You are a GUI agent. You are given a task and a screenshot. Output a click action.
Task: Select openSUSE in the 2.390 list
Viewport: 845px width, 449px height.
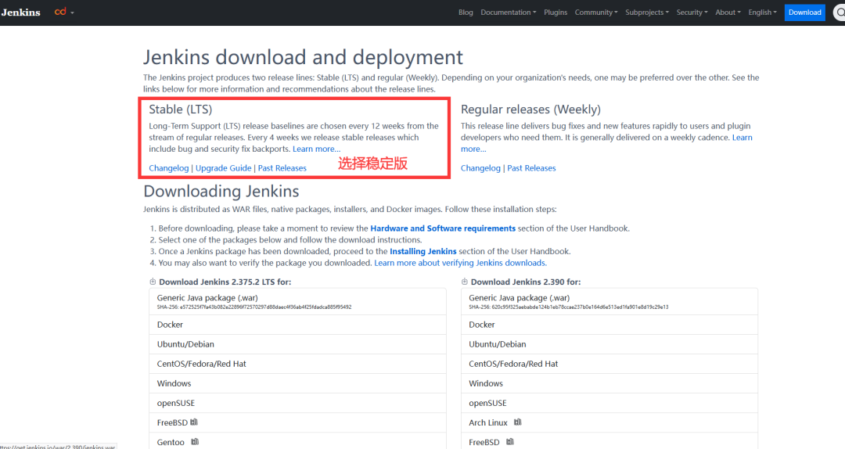coord(609,403)
